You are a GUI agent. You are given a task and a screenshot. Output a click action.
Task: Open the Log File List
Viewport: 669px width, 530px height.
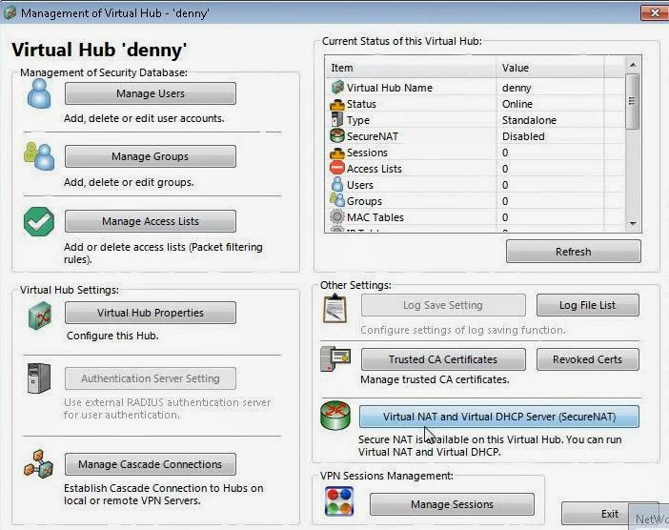click(x=587, y=305)
